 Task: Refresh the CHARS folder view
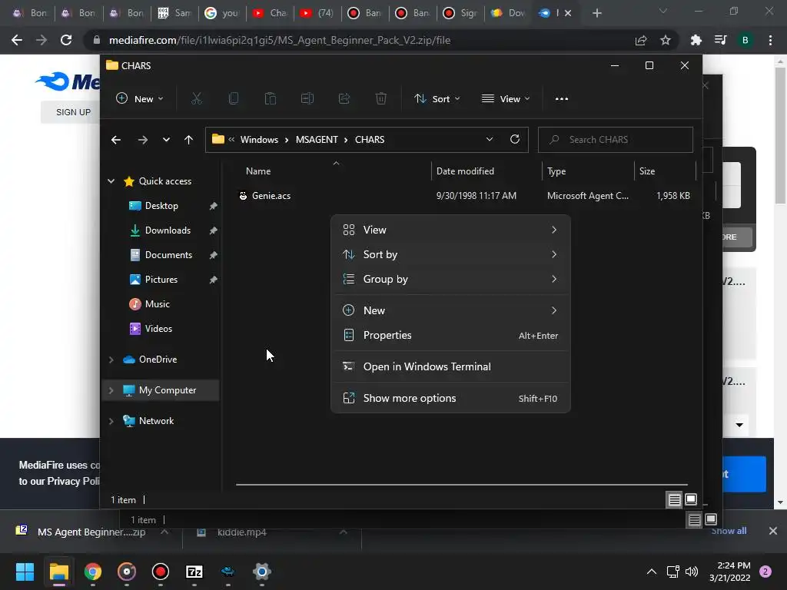click(x=514, y=140)
